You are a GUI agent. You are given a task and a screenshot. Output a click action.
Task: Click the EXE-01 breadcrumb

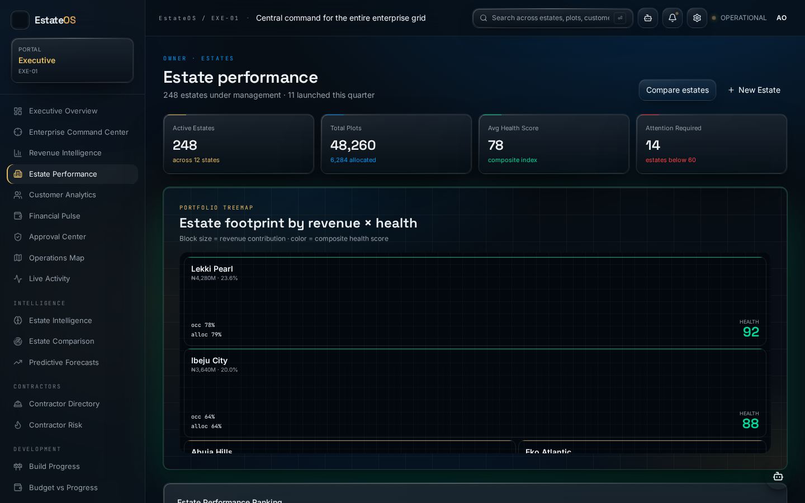[225, 18]
